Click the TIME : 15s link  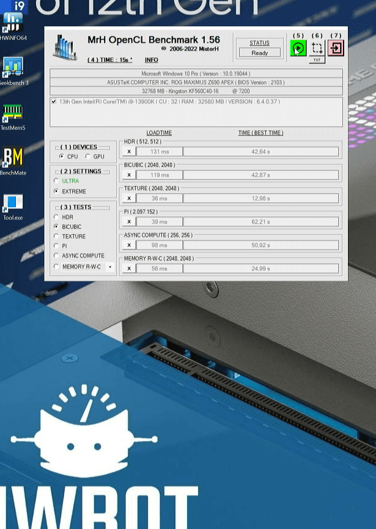(109, 60)
